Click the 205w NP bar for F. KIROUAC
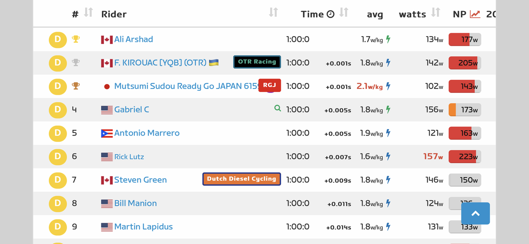529x244 pixels. (x=465, y=63)
